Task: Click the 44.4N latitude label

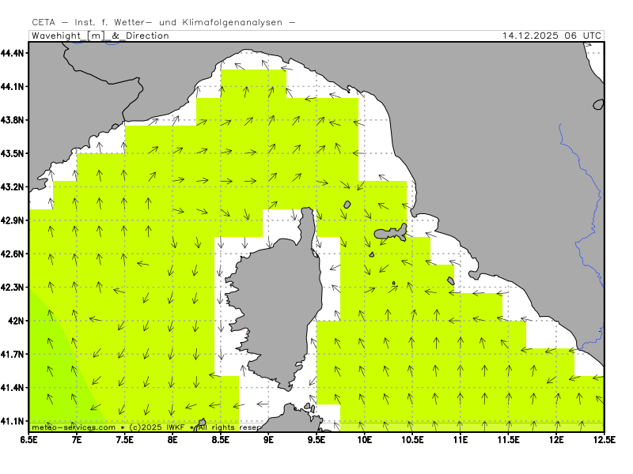Action: tap(13, 53)
